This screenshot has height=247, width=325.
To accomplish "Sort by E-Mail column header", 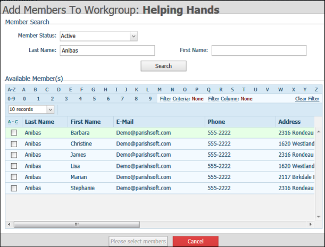I will click(125, 122).
